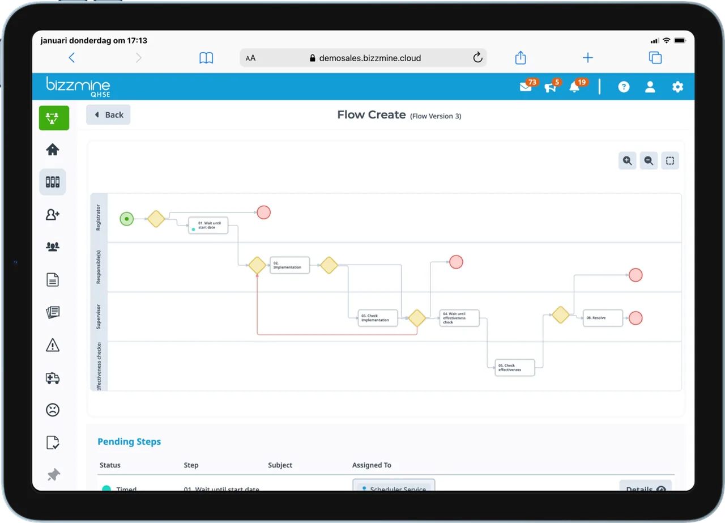Click the Responsible(s) lane label
Screen dimensions: 725x523
[99, 267]
